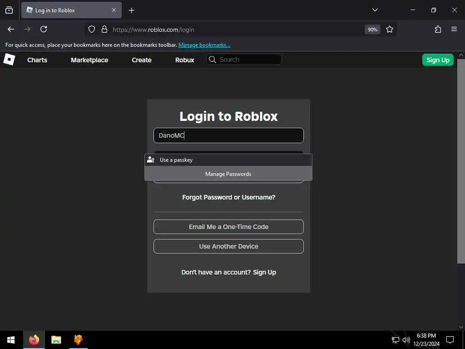Click the passkey person icon
This screenshot has height=349, width=465.
(151, 160)
